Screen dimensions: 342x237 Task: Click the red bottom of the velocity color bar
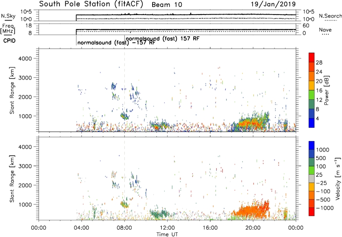(312, 212)
